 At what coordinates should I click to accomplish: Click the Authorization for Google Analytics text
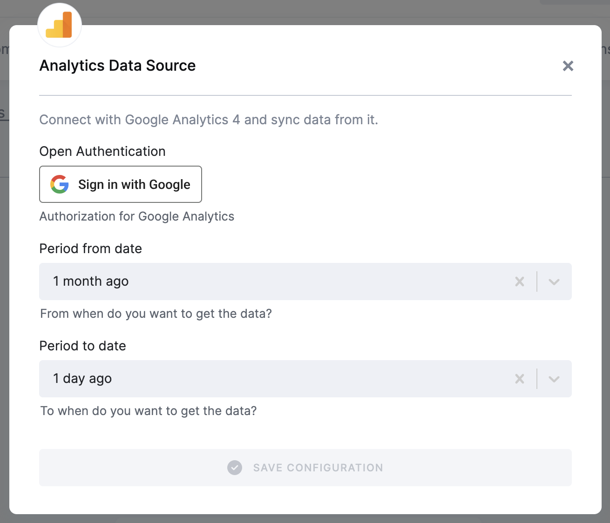(137, 216)
